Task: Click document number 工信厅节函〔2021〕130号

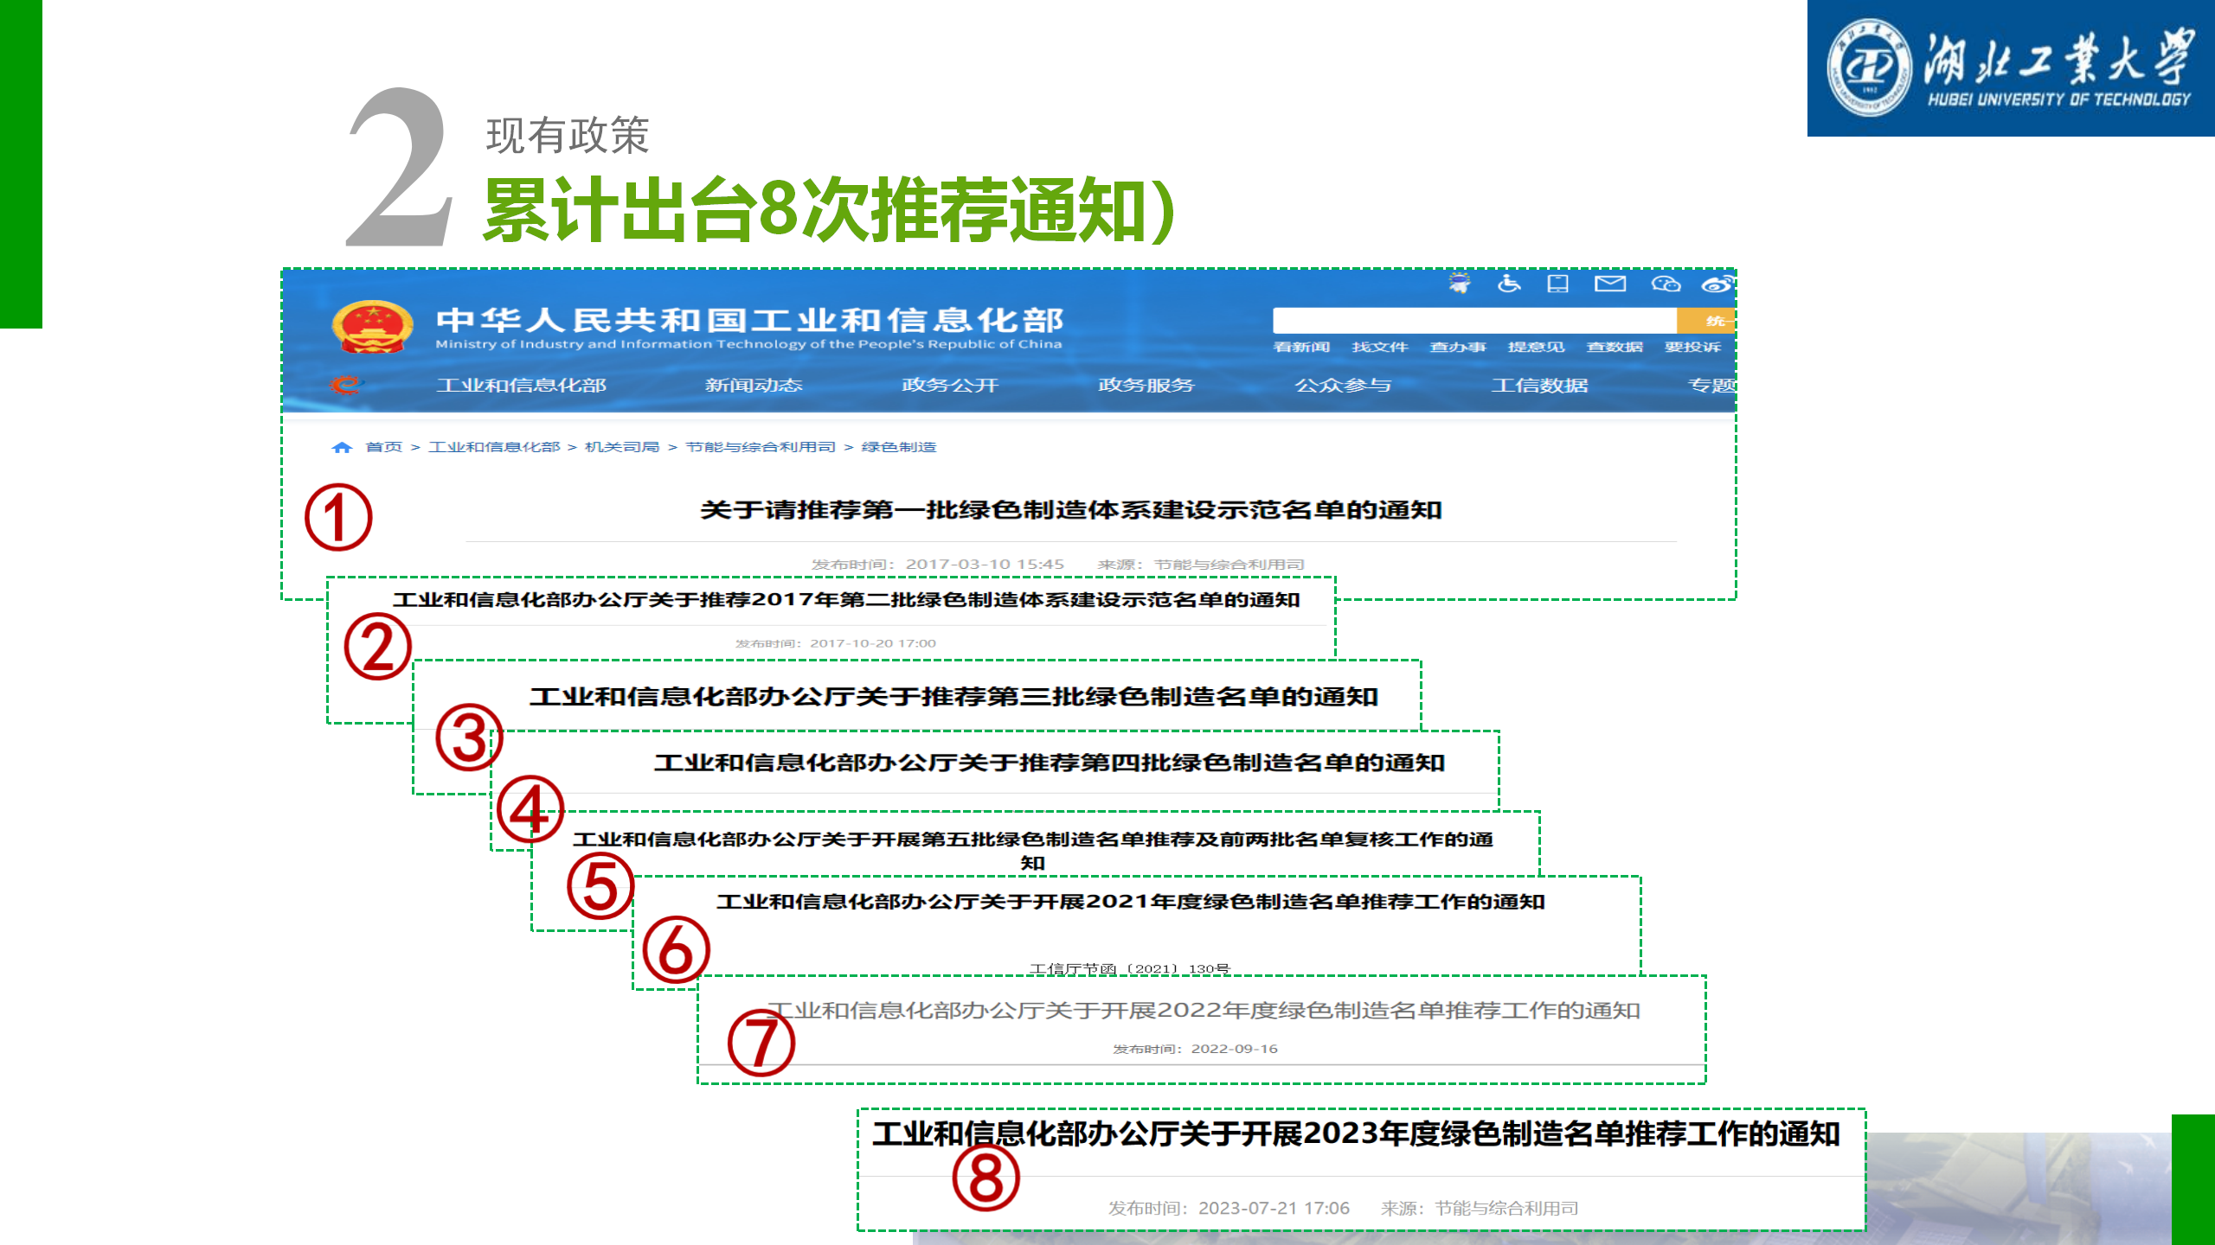Action: 1130,969
